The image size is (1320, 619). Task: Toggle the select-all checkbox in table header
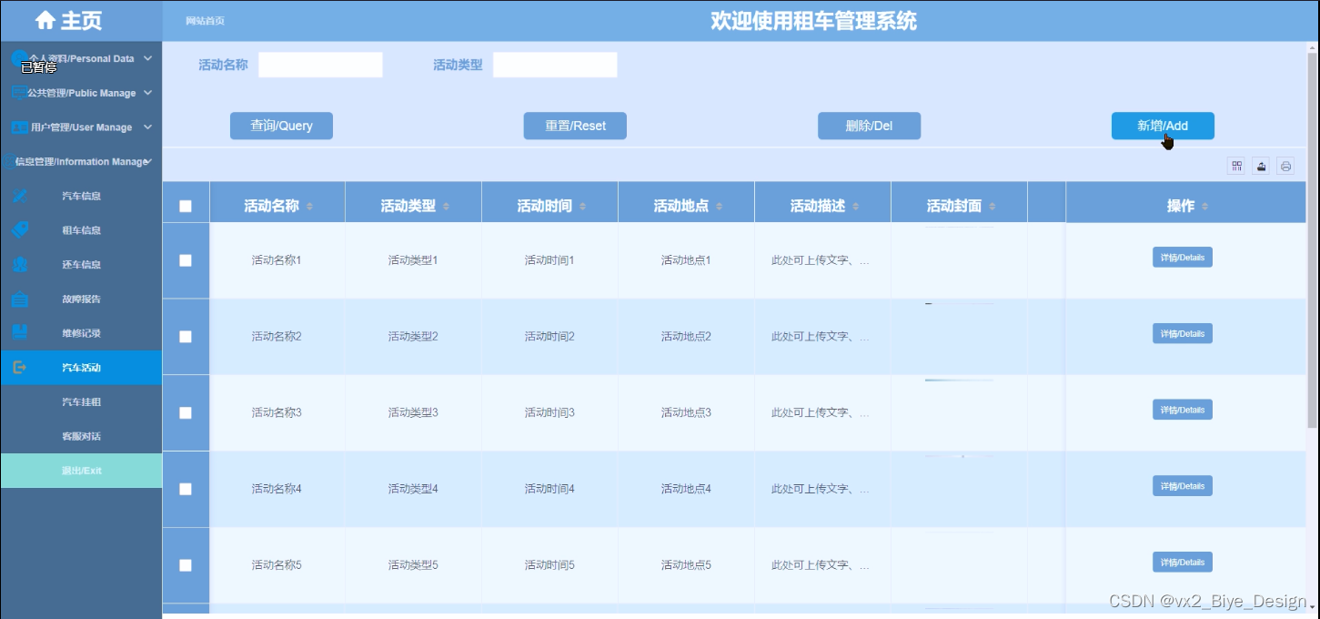pos(186,207)
